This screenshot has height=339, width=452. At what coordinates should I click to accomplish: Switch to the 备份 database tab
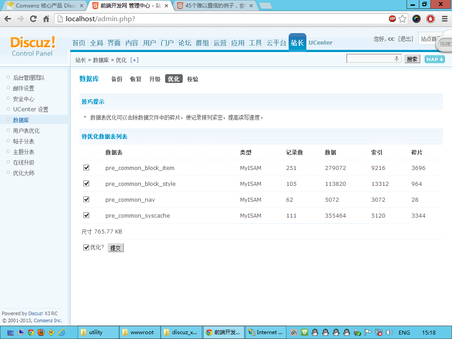[117, 79]
